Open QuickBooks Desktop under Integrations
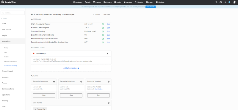Screen dimensions: 238x110 (x=11, y=66)
